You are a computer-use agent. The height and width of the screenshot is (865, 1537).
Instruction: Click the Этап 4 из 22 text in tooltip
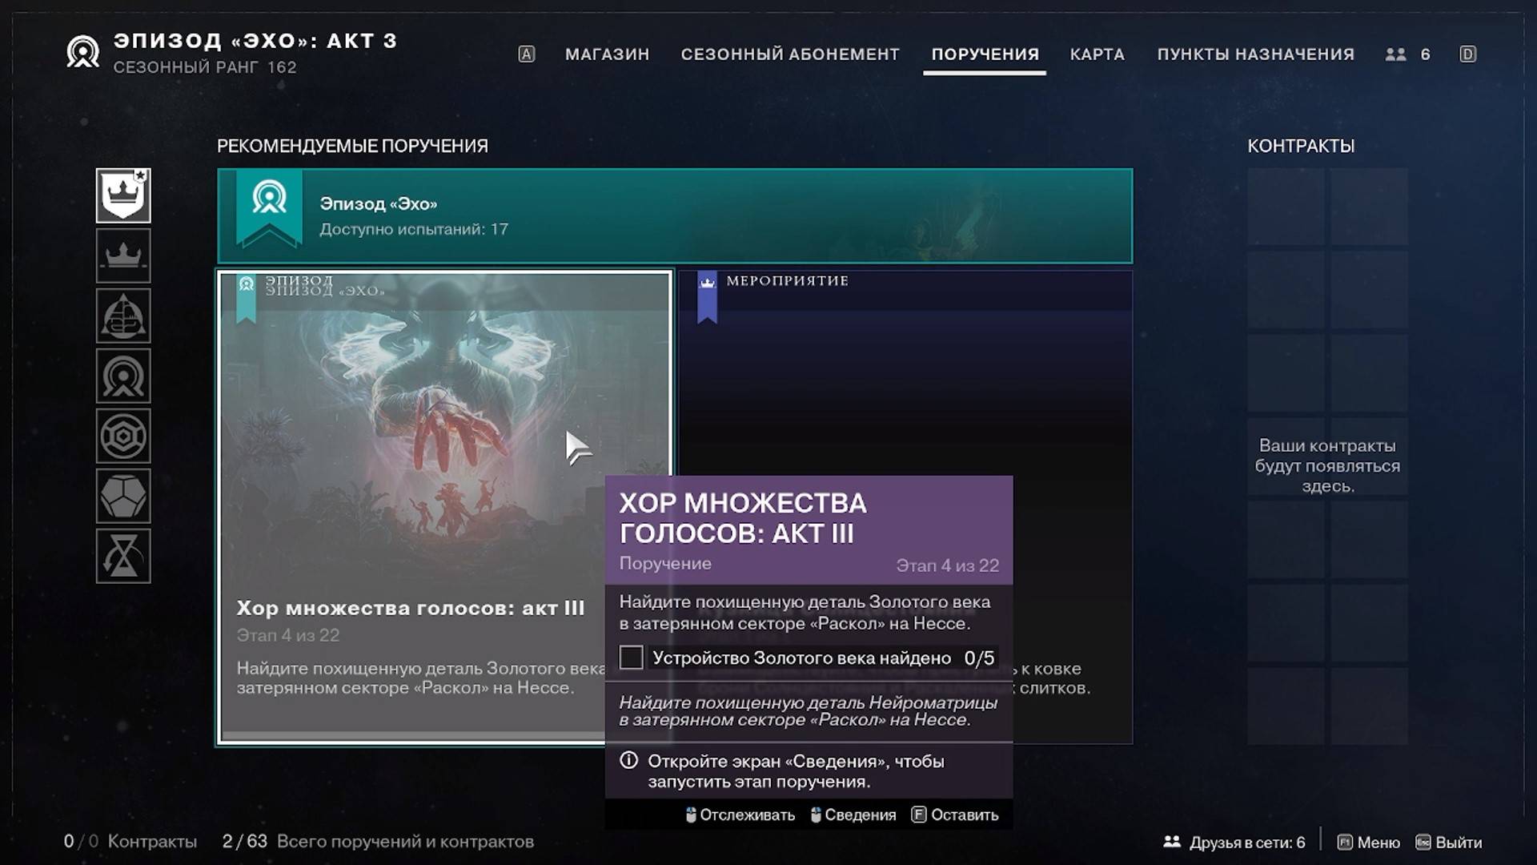point(947,565)
